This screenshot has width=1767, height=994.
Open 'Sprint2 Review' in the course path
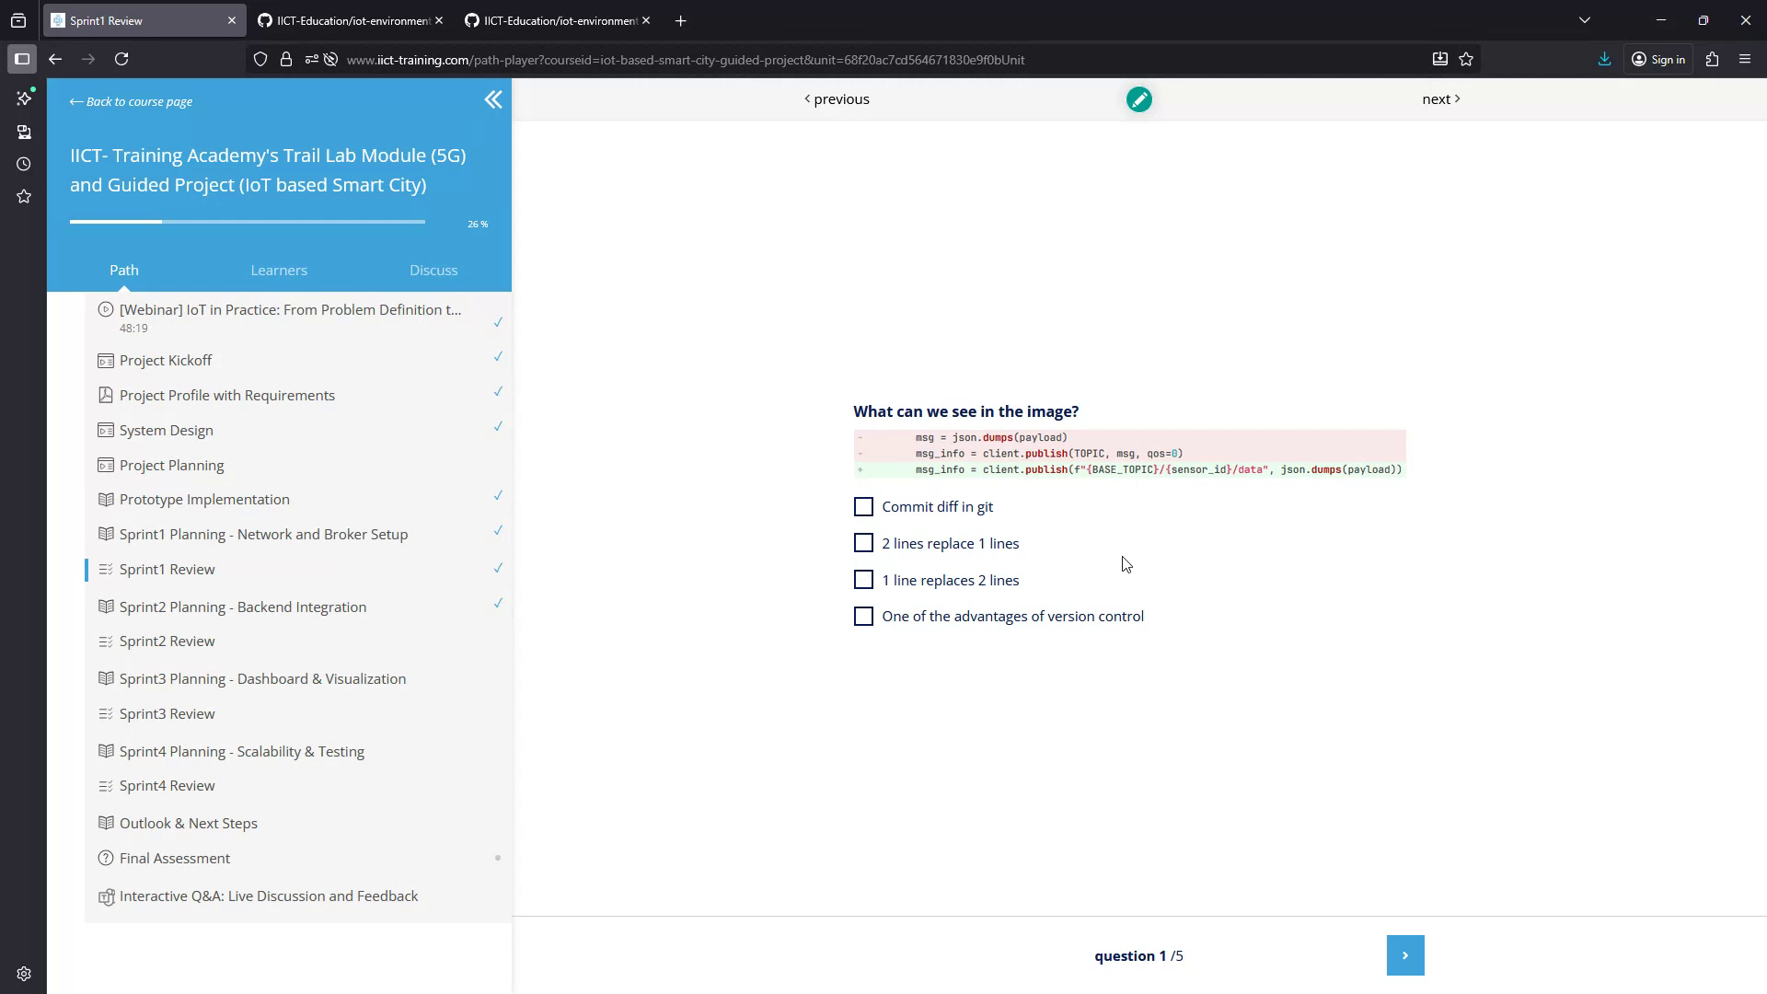click(x=167, y=641)
